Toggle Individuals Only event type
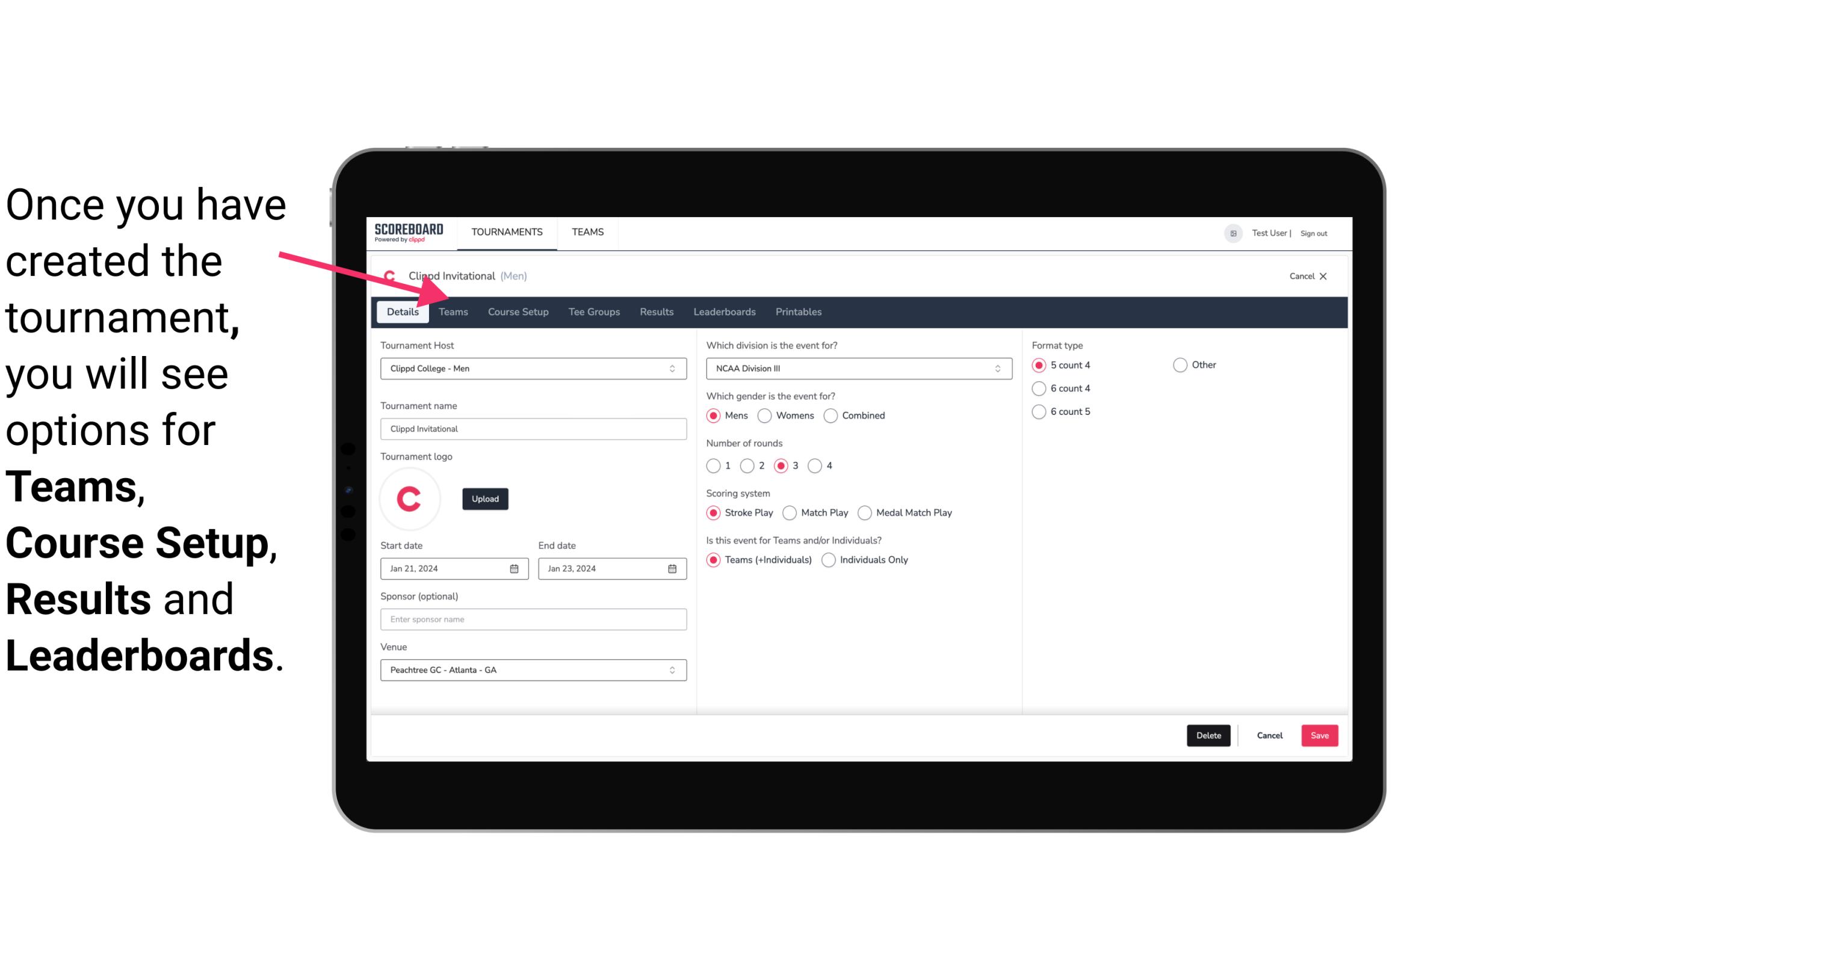Viewport: 1821px width, 979px height. tap(830, 559)
